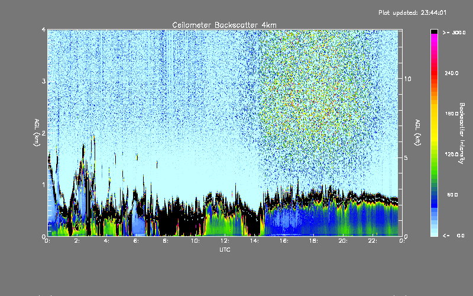
Task: Select the "12:" UTC tick label
Action: point(225,241)
